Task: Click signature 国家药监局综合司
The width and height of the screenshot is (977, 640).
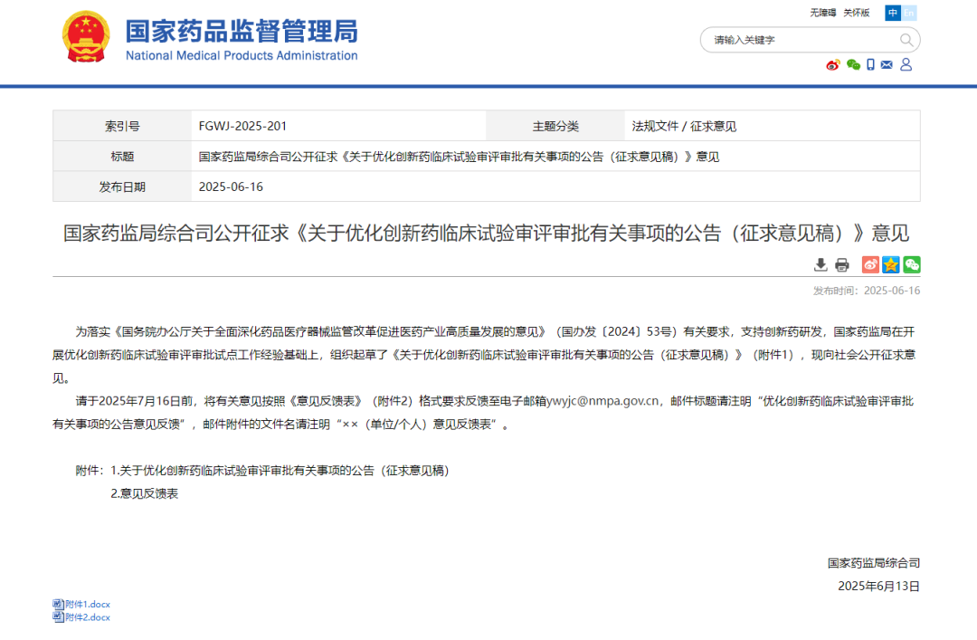Action: (874, 563)
